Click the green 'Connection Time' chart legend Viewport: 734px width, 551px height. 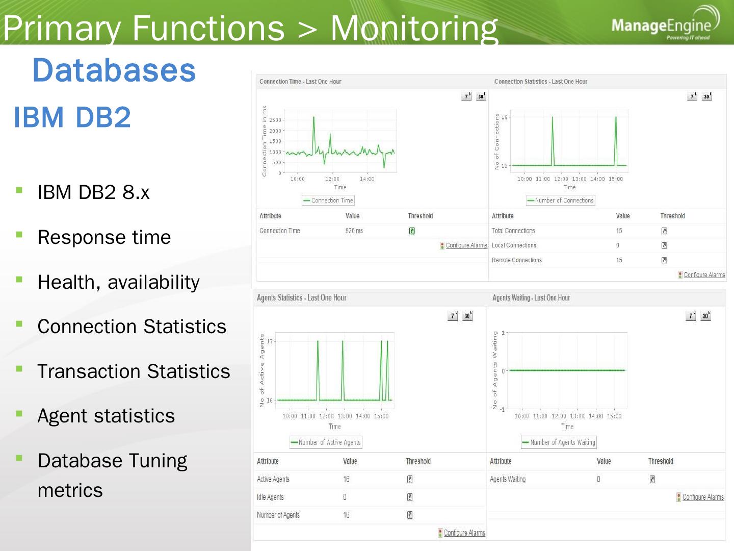[328, 201]
